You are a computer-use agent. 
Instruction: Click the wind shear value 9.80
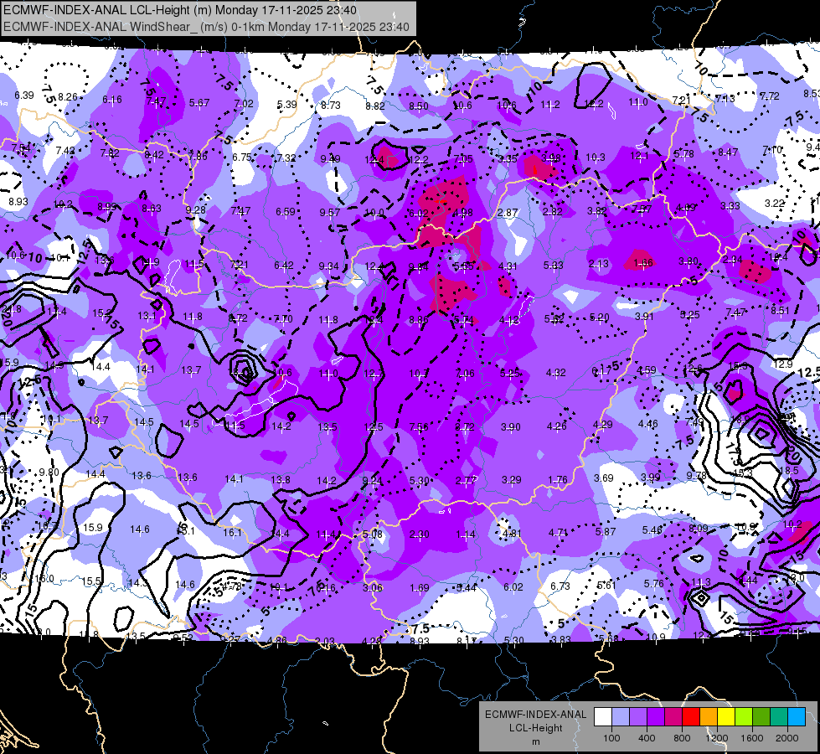click(x=49, y=473)
